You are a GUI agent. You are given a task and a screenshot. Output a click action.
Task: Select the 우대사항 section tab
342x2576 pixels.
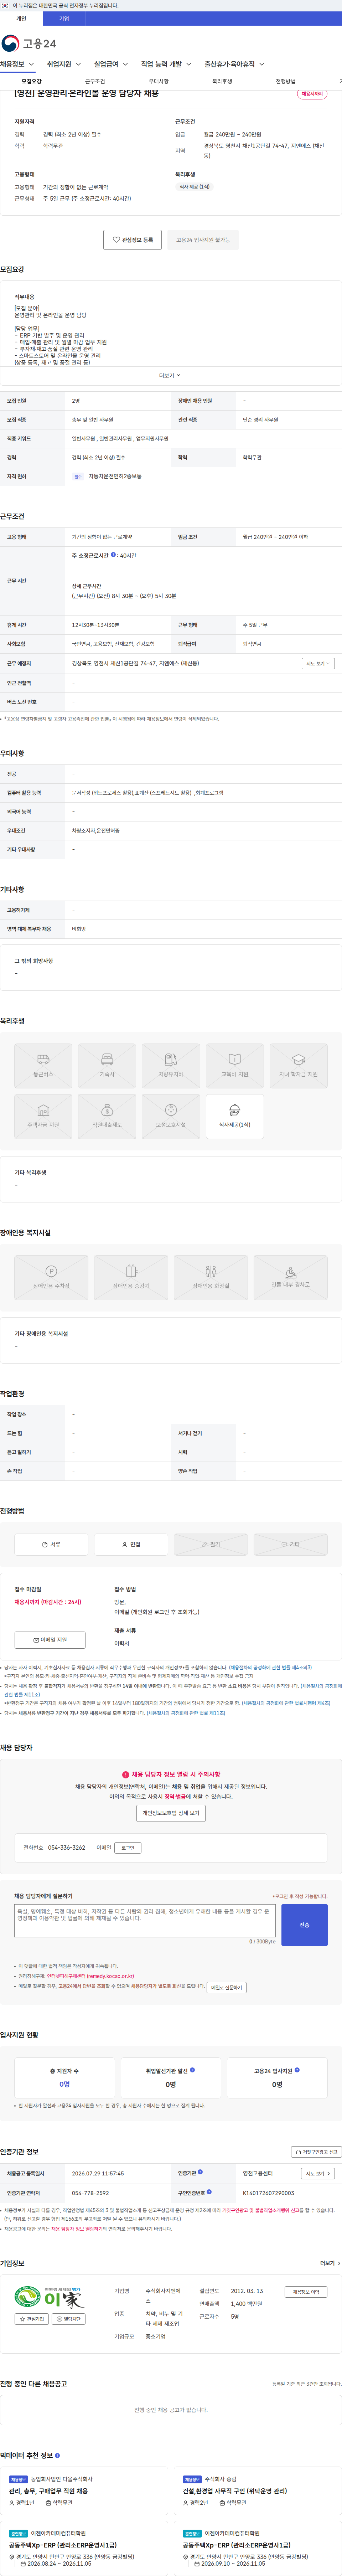click(x=158, y=81)
